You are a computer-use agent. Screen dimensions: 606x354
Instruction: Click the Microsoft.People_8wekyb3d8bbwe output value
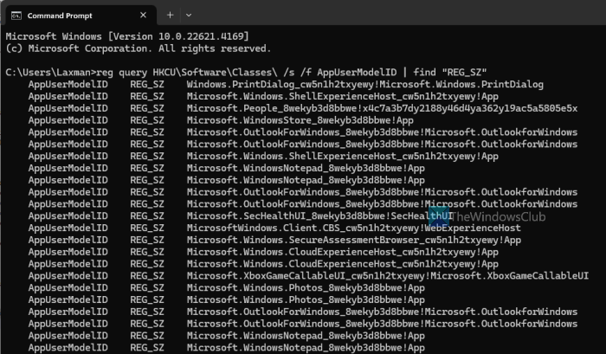coord(382,108)
